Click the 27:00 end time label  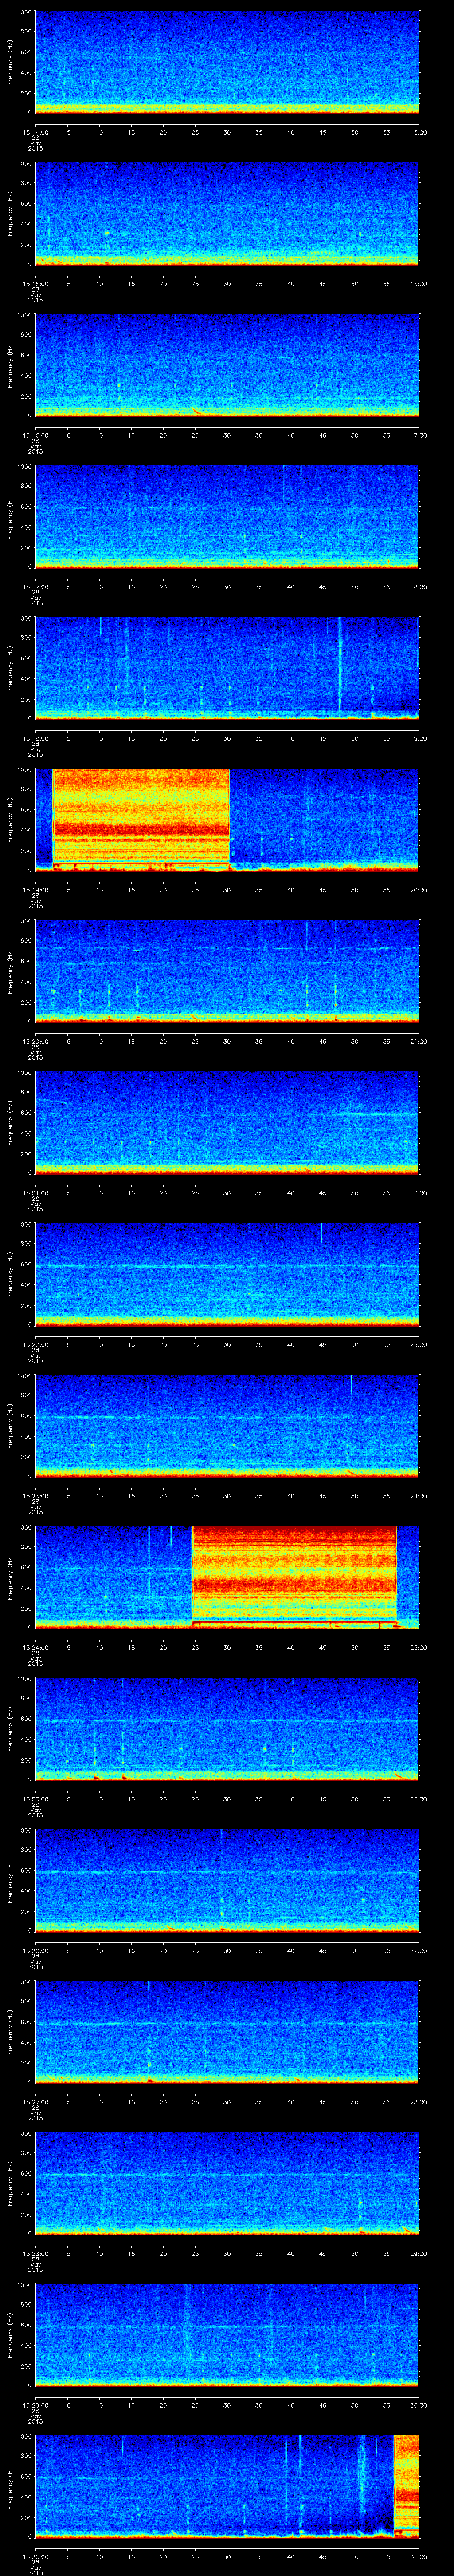418,1950
